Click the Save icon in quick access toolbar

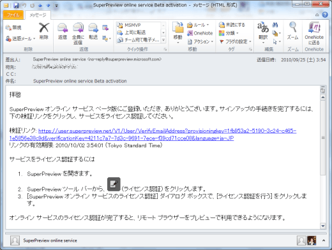[x=16, y=5]
